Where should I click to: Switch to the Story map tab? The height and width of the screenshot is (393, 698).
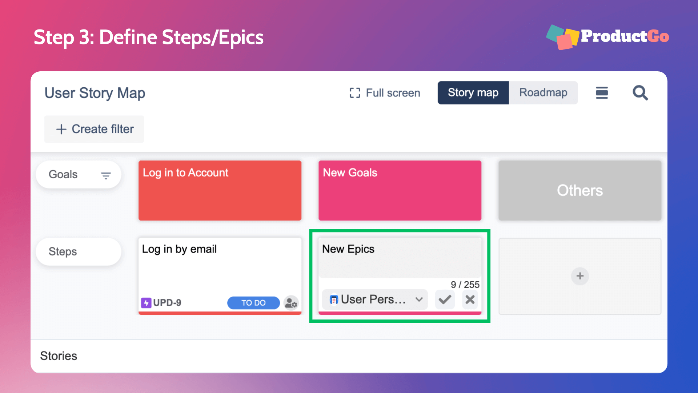tap(473, 93)
